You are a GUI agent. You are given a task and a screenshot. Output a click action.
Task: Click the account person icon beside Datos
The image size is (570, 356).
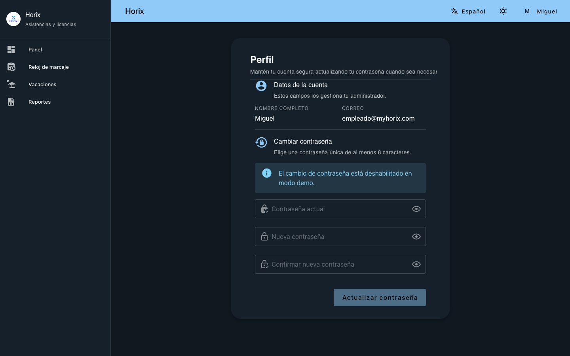pos(261,86)
